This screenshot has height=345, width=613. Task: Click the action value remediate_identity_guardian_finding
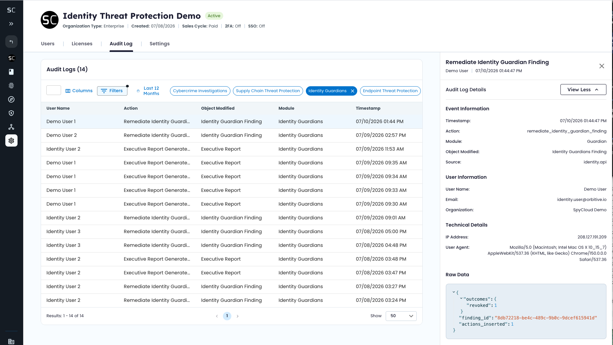click(567, 131)
